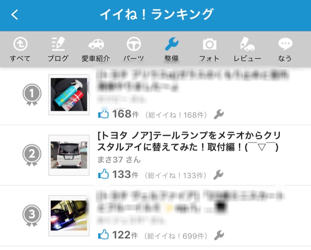Tap the back arrow in the header
Screen dimensions: 311x250
(x=14, y=14)
